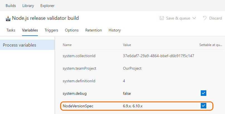Screen dimensions: 225x114
Task: Click the Save & queue button
Action: (178, 18)
